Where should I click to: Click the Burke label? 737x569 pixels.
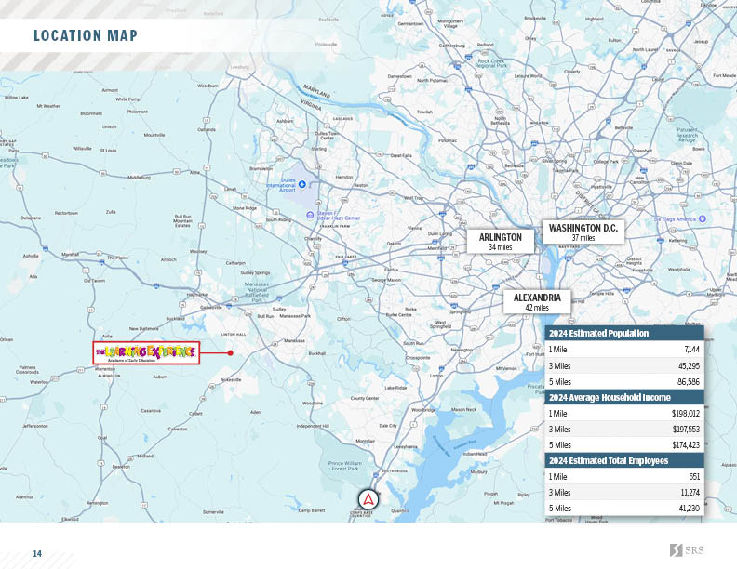(x=410, y=310)
